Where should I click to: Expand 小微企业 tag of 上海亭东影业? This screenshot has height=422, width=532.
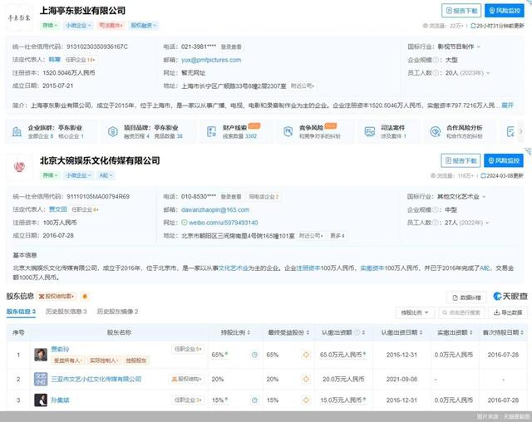tap(78, 26)
